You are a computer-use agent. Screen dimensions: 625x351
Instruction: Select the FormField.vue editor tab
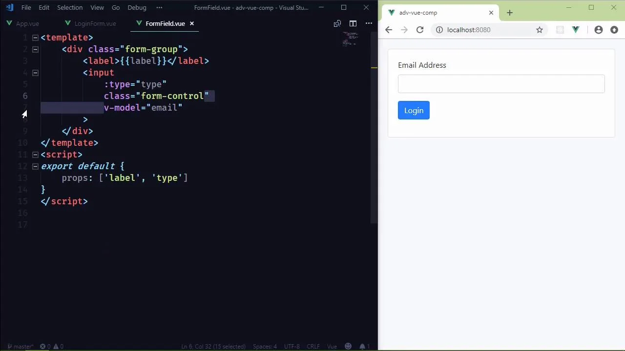pos(165,23)
